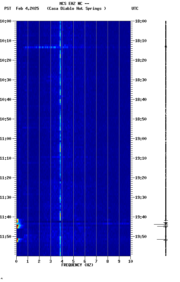The width and height of the screenshot is (180, 282).
Task: Click the 5 Hz frequency tick label
Action: [x=73, y=261]
